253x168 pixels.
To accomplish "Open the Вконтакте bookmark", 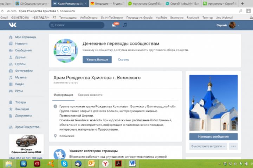I will (177, 18).
